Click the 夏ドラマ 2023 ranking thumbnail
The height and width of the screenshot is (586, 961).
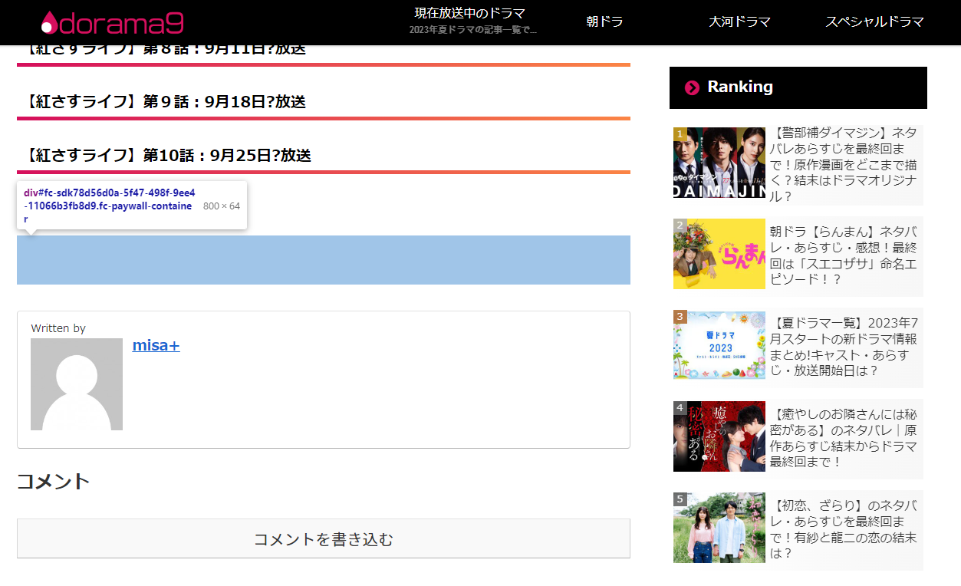point(719,345)
